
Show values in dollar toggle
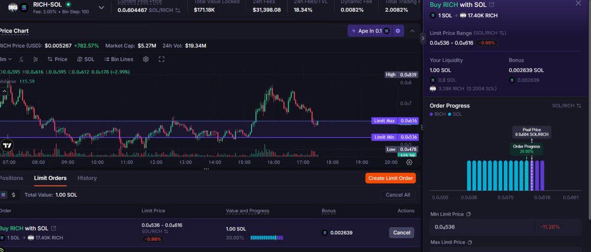coord(13,195)
